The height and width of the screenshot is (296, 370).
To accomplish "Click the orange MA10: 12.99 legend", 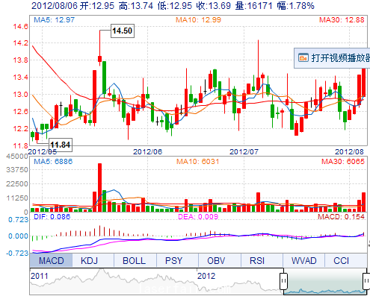I will (x=198, y=19).
